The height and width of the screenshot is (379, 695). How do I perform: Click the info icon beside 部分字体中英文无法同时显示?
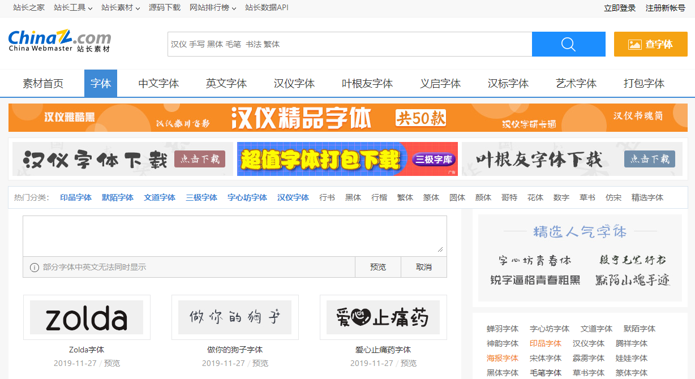(34, 266)
